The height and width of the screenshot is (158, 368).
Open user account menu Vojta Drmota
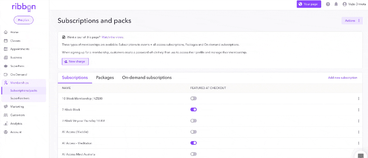pos(353,4)
